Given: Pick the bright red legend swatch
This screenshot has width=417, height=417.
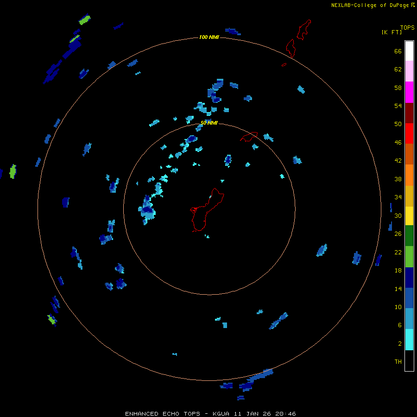Looking at the screenshot, I should click(x=409, y=133).
